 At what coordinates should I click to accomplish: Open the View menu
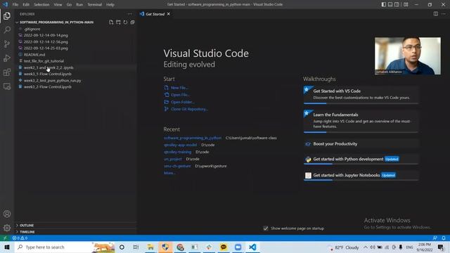click(x=58, y=5)
